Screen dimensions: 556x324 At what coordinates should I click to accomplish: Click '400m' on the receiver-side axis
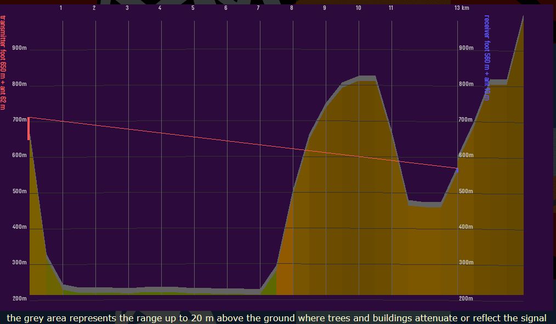pyautogui.click(x=466, y=227)
